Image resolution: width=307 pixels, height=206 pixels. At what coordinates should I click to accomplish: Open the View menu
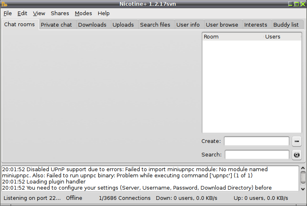39,14
